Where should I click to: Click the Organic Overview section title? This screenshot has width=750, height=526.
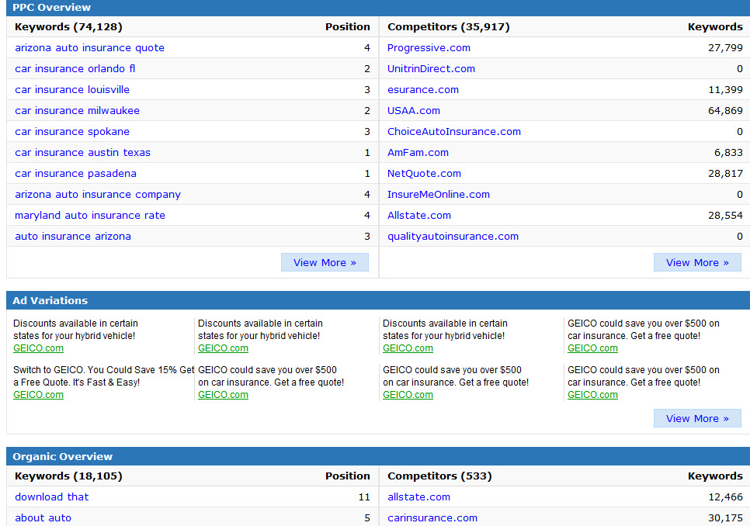coord(63,457)
